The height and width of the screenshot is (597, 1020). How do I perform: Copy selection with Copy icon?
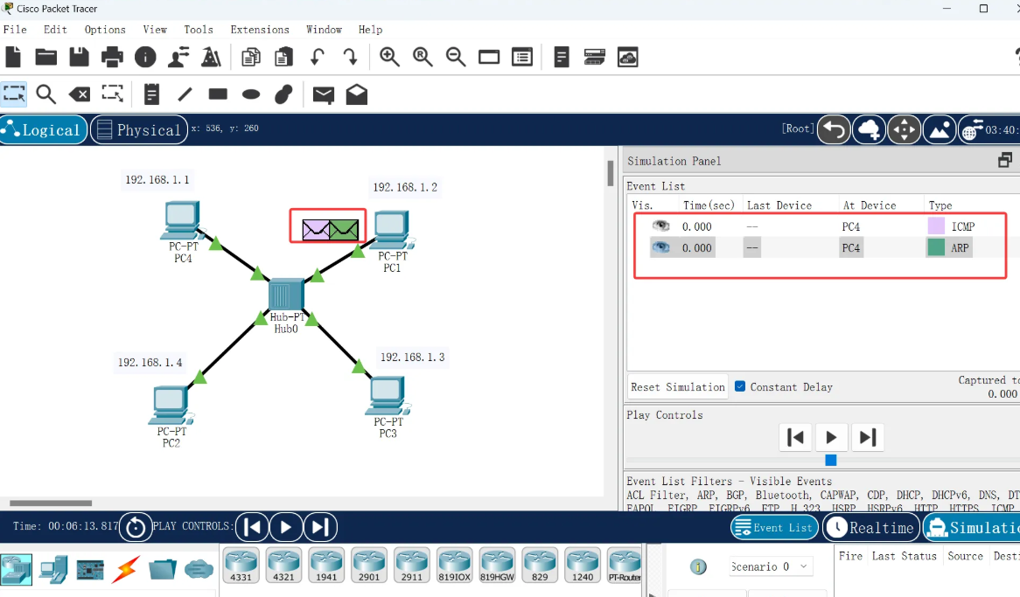(x=250, y=57)
